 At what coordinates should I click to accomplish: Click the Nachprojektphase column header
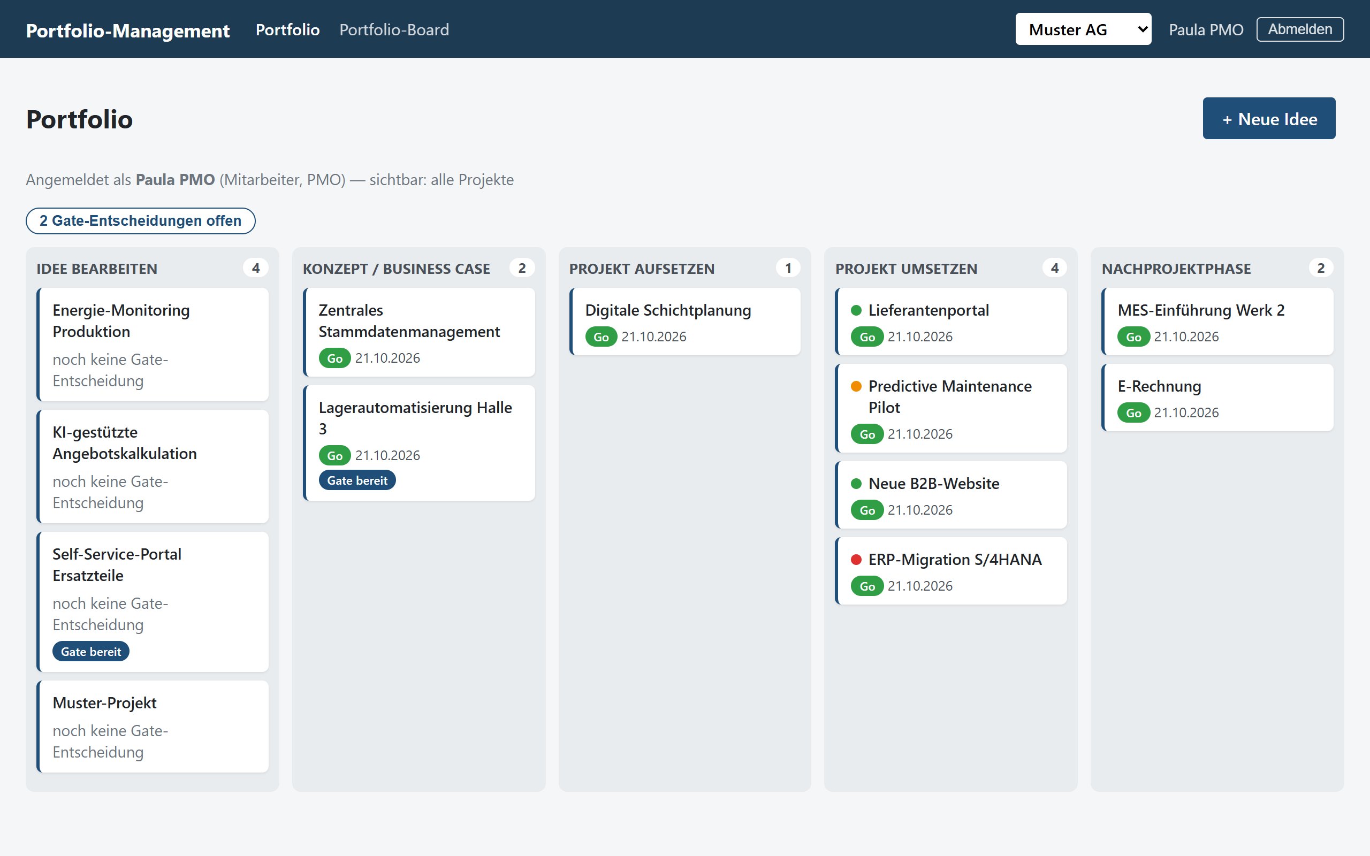point(1176,269)
